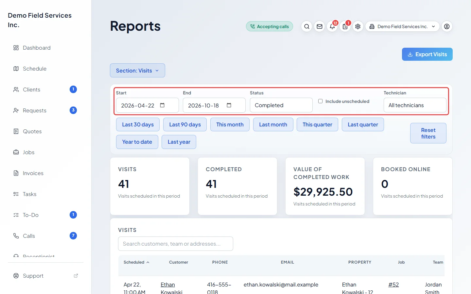
Task: Open the Demo Field Services Inc. company switcher
Action: [x=402, y=26]
